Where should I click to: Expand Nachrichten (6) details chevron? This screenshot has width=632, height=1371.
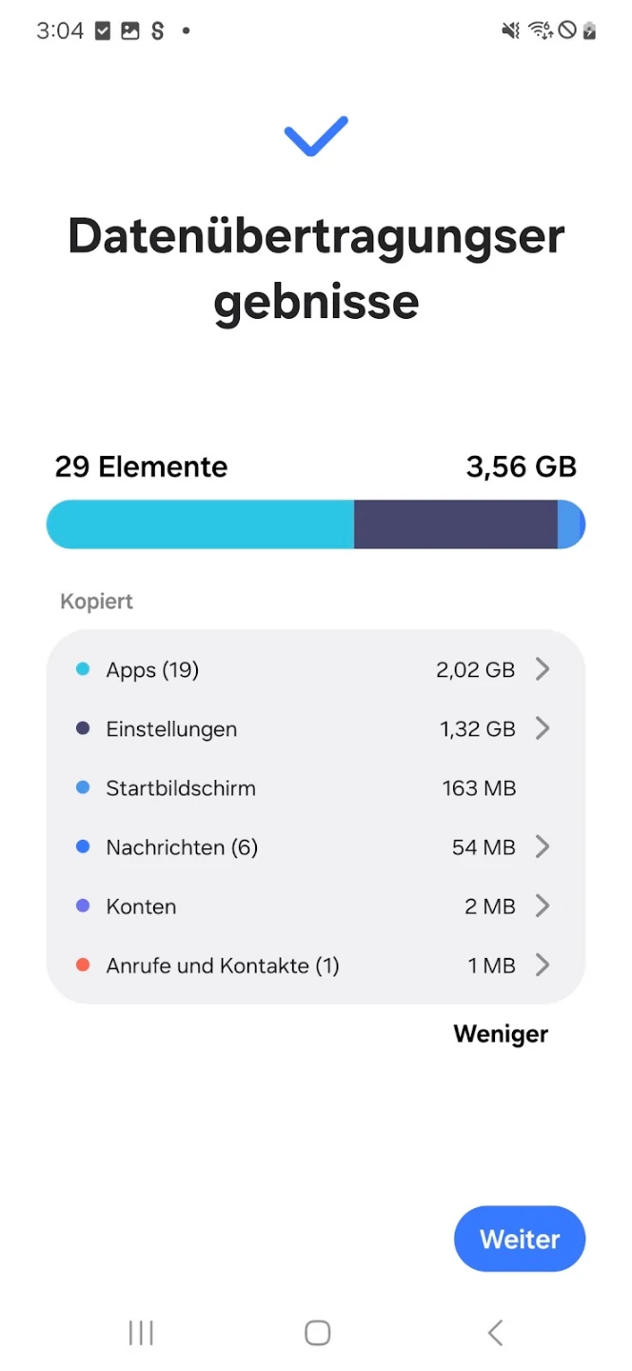click(543, 846)
